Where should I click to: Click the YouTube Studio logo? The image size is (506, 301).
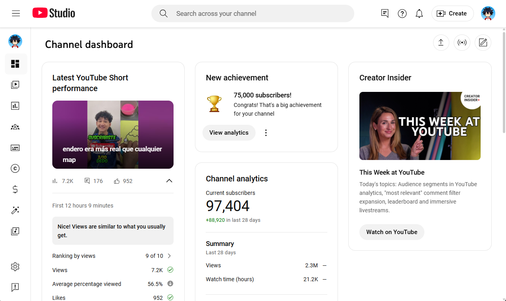[x=53, y=13]
